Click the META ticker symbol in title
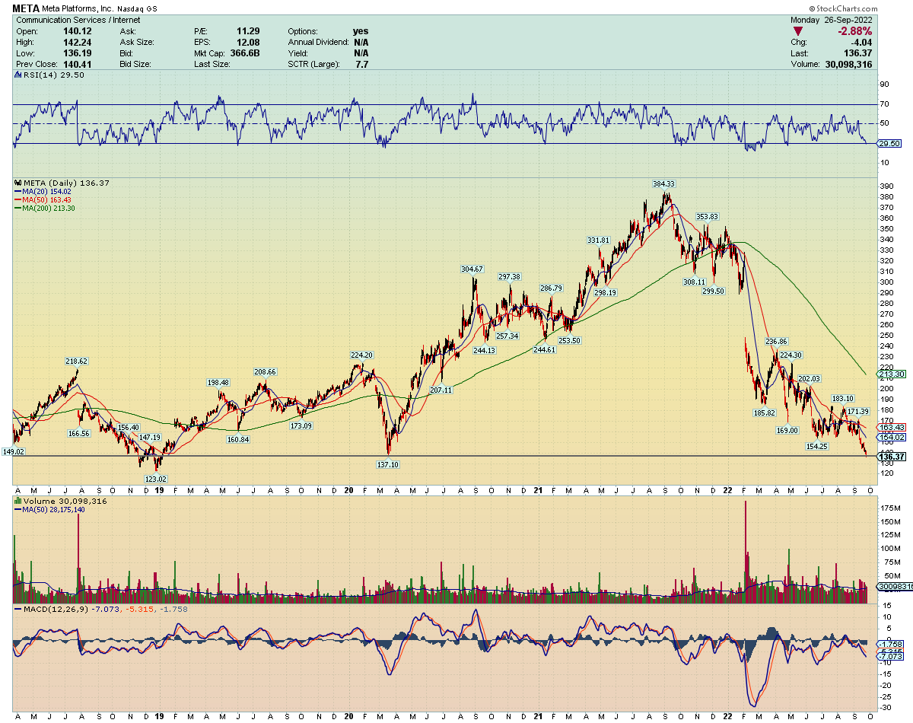The image size is (913, 723). (27, 9)
